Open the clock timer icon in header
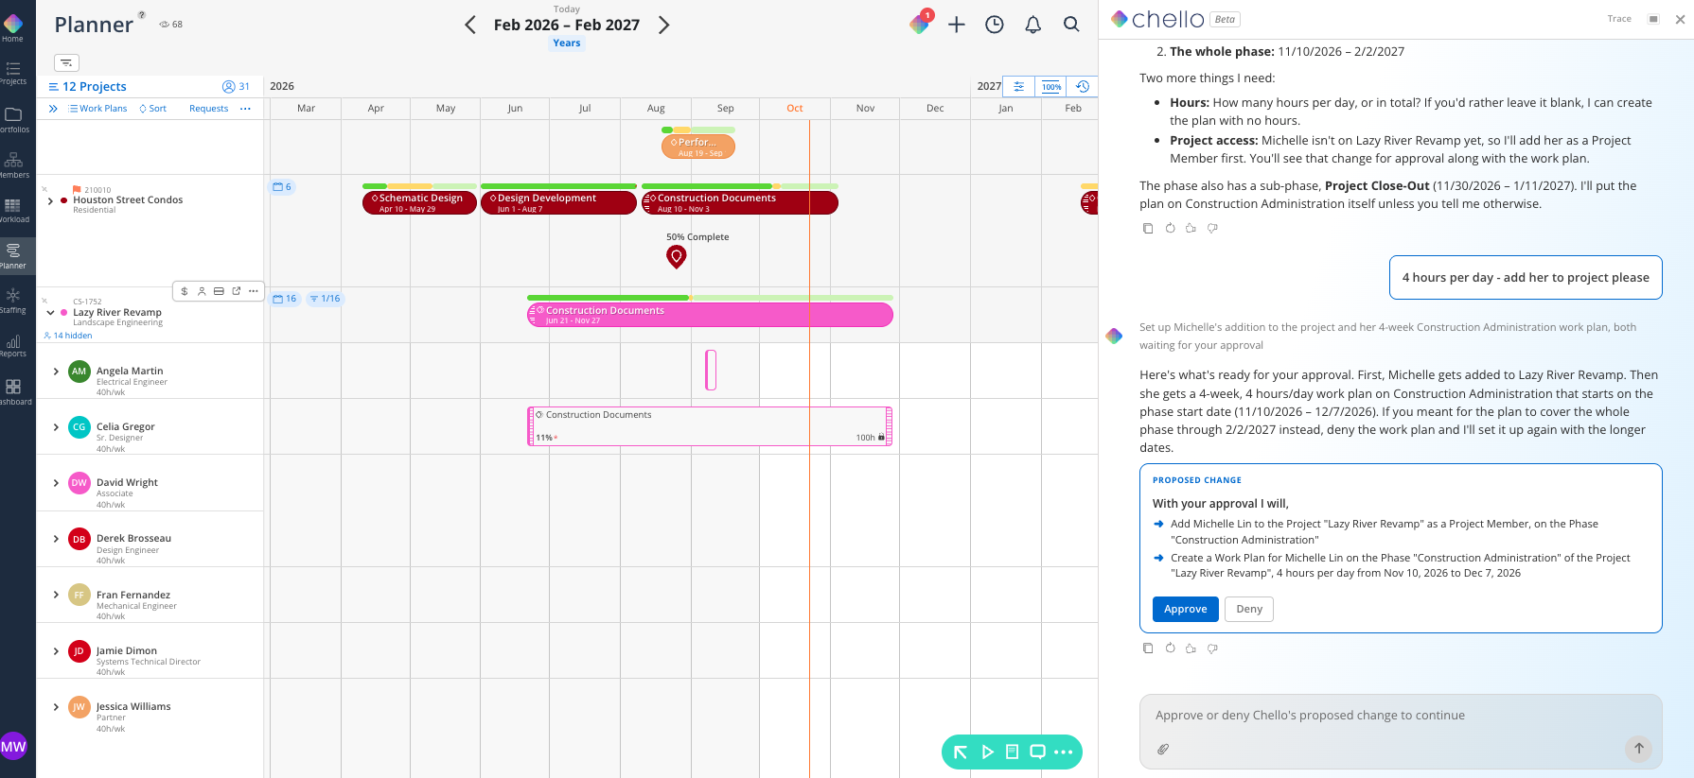The image size is (1694, 778). pyautogui.click(x=995, y=25)
